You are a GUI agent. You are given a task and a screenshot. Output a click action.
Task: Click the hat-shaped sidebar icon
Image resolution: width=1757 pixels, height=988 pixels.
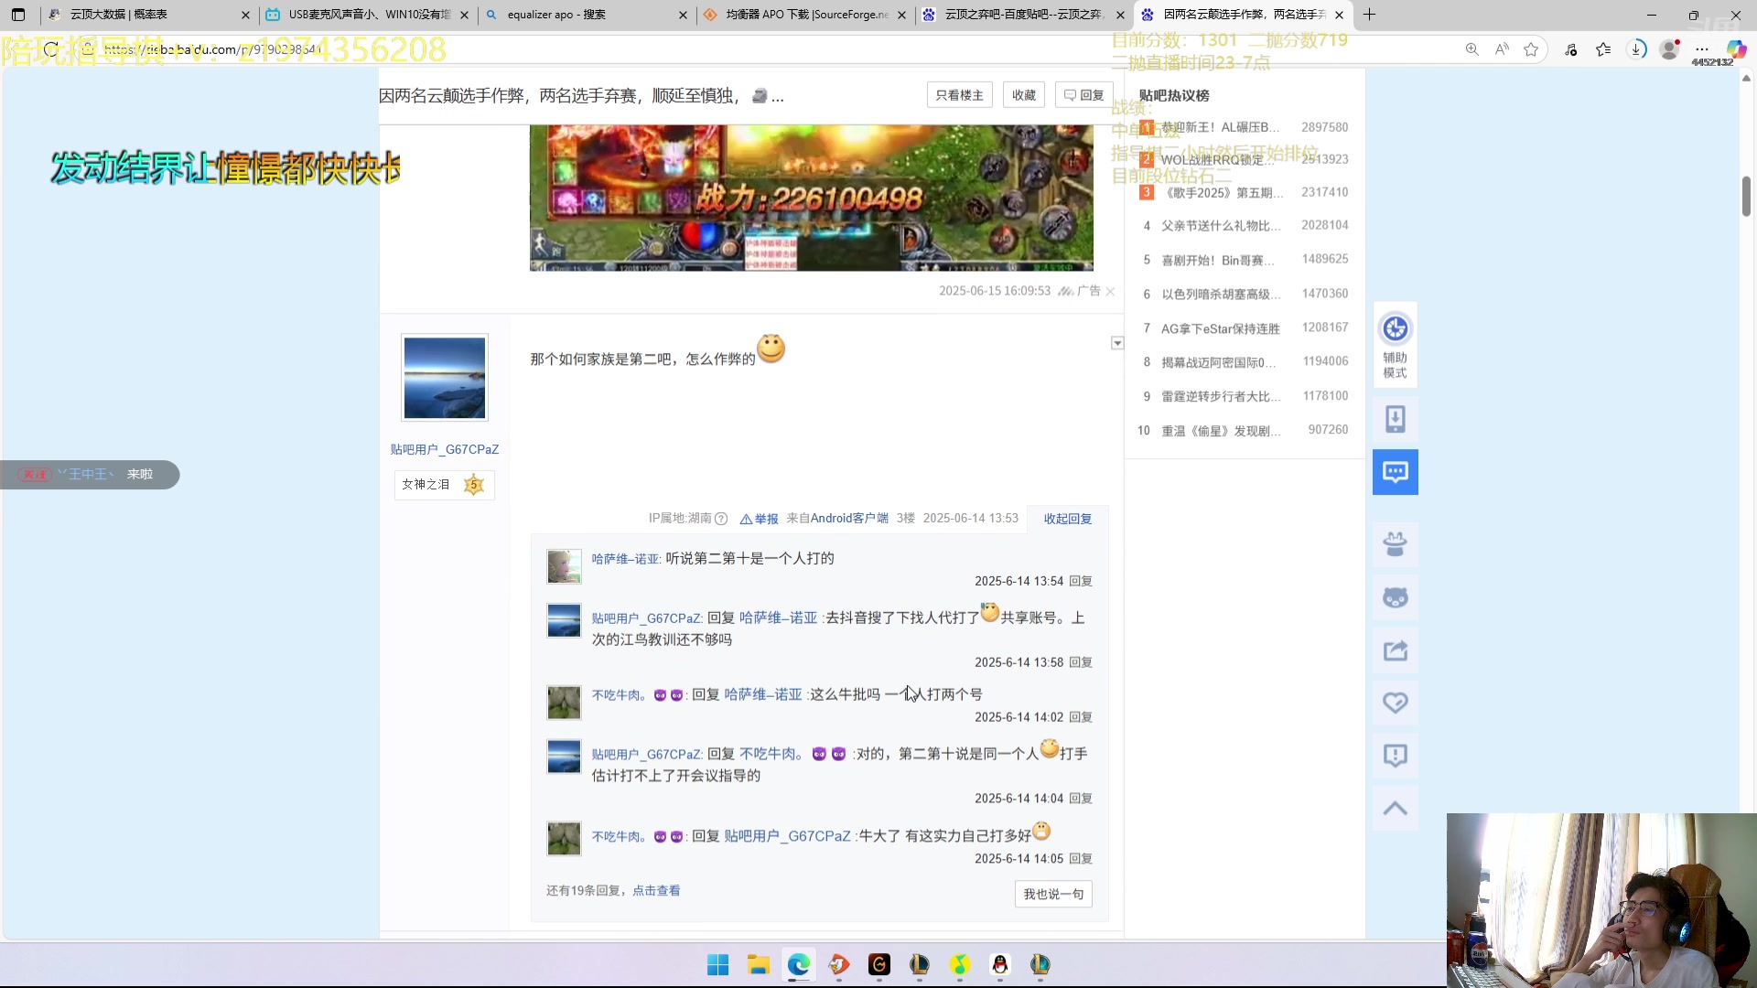point(1395,544)
